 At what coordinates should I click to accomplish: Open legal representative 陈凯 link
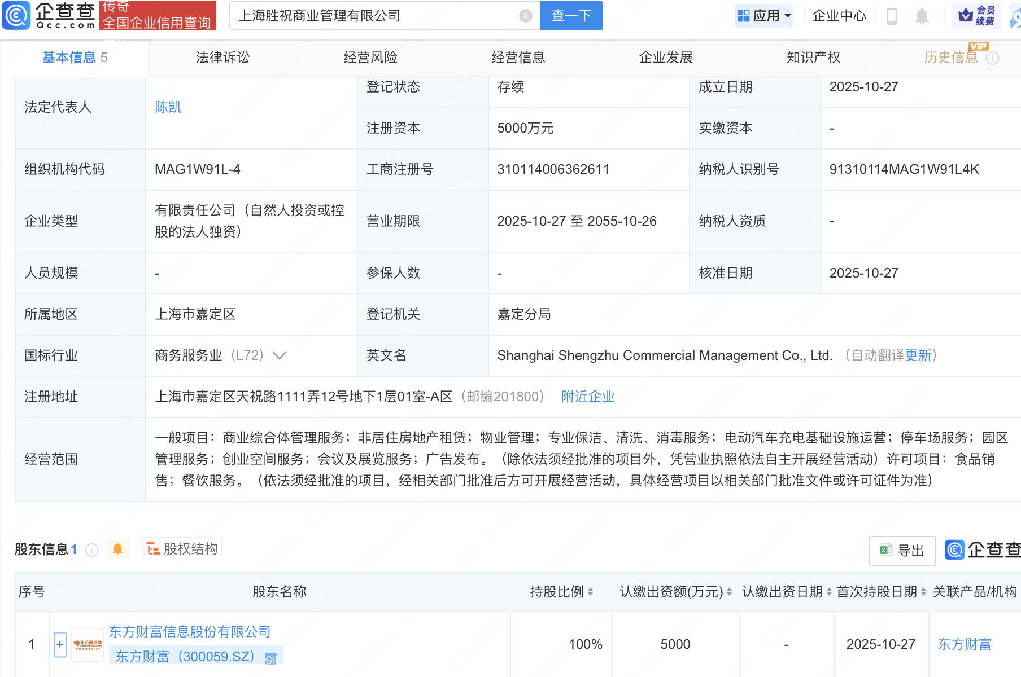168,107
